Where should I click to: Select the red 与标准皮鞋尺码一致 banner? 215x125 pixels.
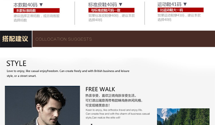[x=111, y=10]
